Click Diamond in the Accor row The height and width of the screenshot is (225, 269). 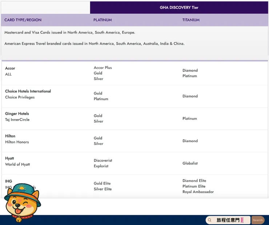[190, 70]
